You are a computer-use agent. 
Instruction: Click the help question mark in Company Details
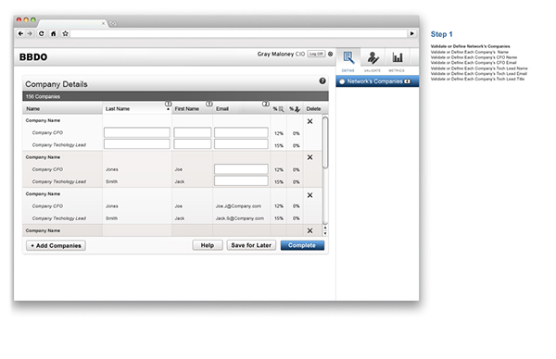click(322, 80)
